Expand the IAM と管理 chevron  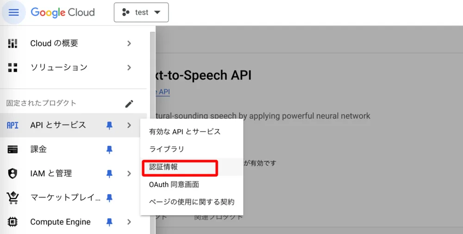(x=129, y=173)
